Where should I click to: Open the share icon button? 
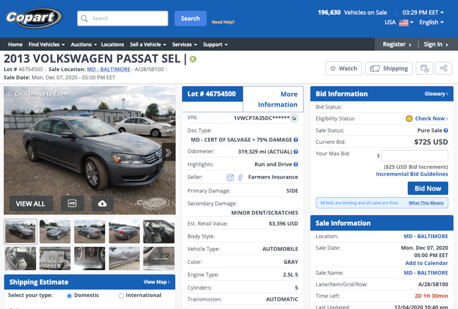443,69
